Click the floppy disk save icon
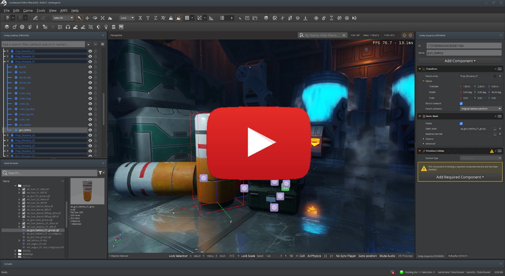Image resolution: width=505 pixels, height=276 pixels. pyautogui.click(x=247, y=18)
